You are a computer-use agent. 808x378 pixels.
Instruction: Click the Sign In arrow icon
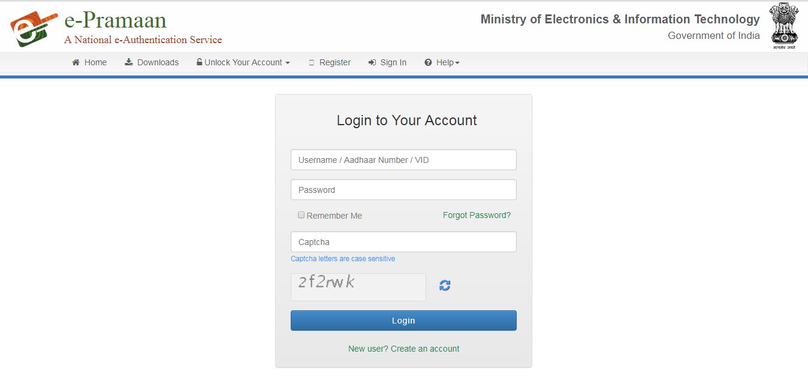point(372,62)
